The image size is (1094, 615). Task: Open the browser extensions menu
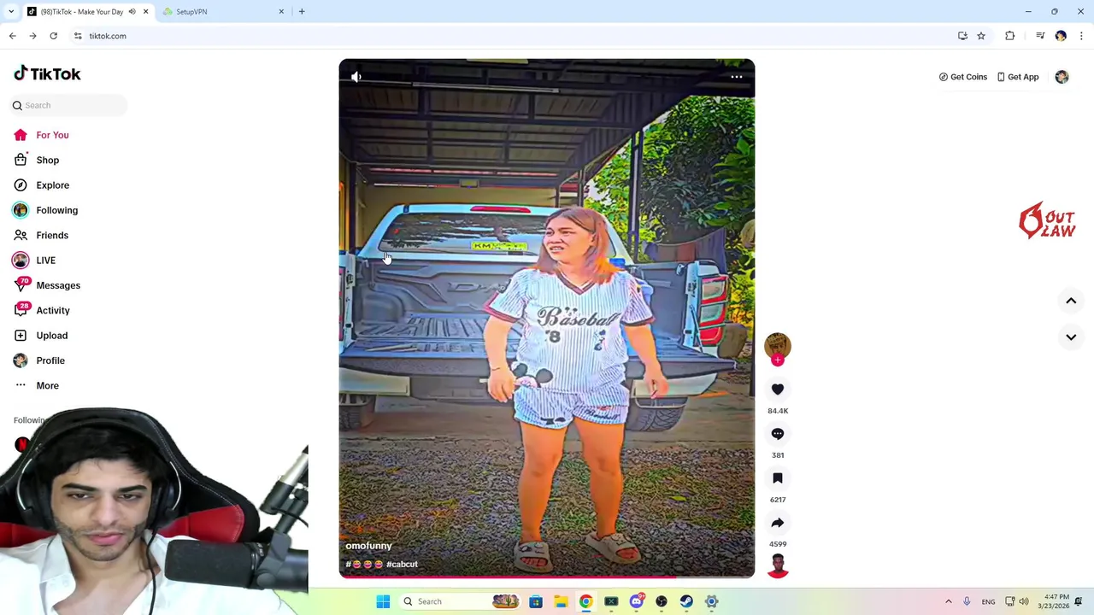pos(1010,36)
